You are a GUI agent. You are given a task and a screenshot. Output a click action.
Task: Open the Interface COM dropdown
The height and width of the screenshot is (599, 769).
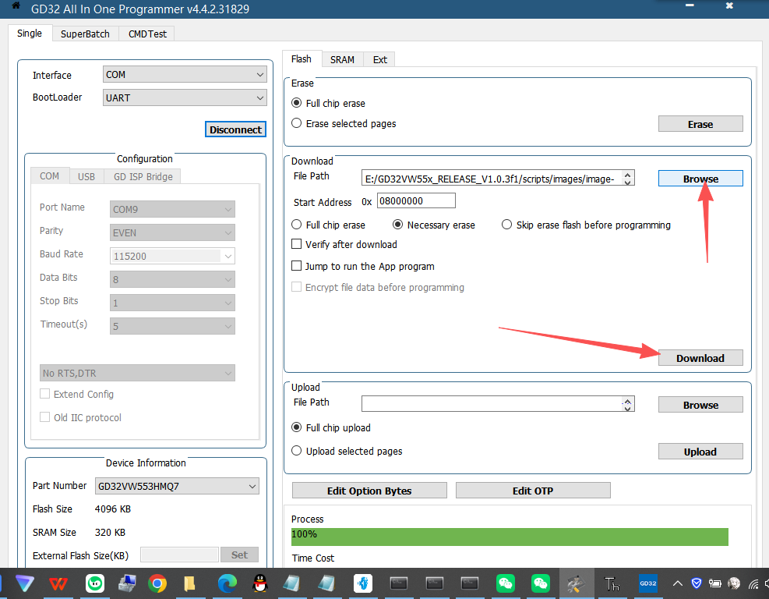click(185, 75)
